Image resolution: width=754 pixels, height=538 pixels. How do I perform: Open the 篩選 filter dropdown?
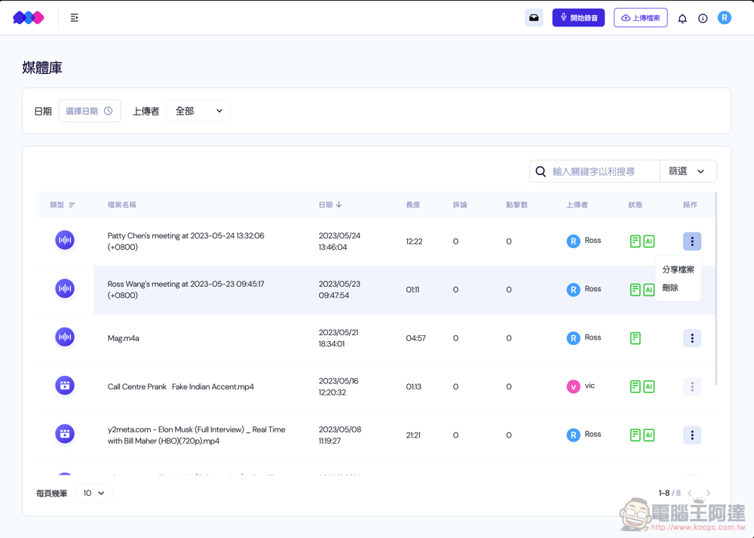(687, 171)
